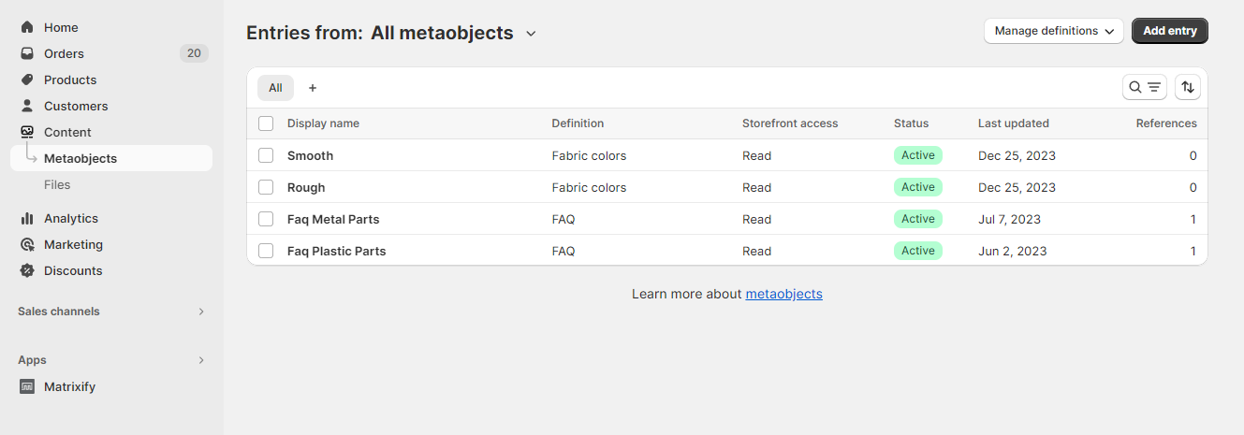The image size is (1244, 435).
Task: Select the Faq Metal Parts checkbox
Action: point(266,219)
